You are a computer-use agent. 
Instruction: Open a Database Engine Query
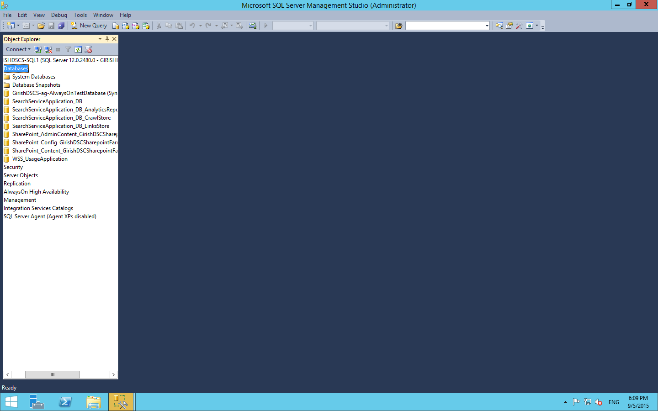116,26
